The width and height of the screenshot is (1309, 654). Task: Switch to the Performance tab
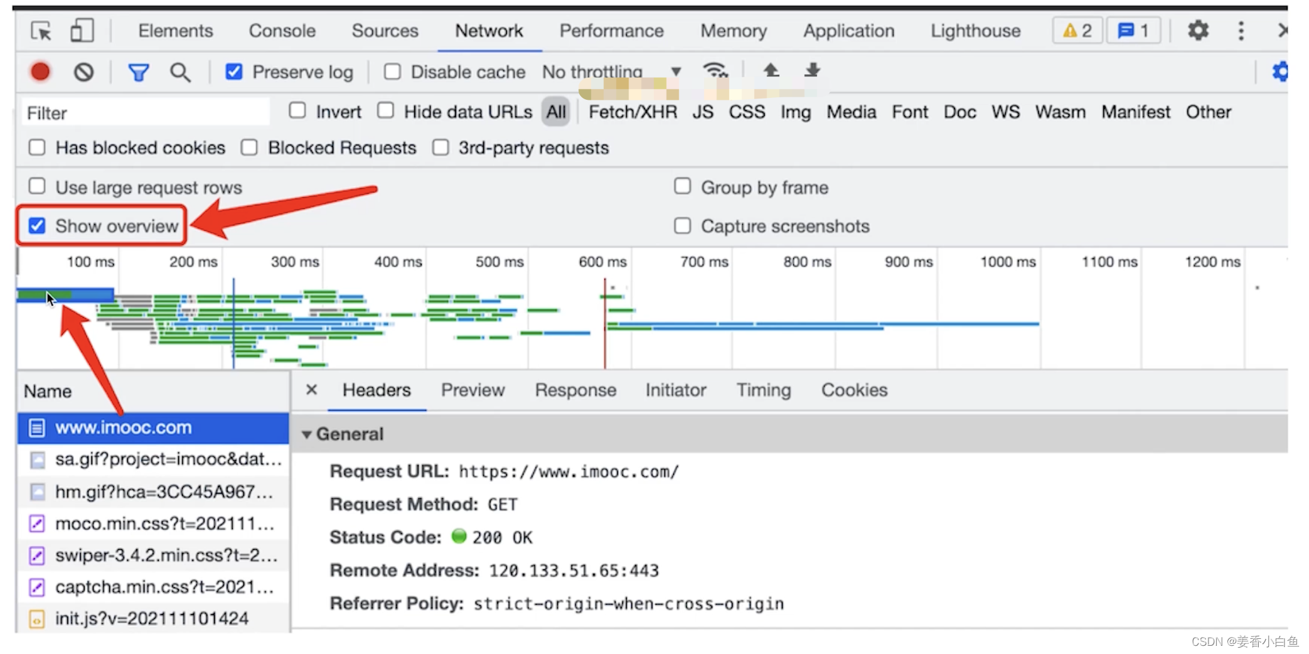coord(612,31)
